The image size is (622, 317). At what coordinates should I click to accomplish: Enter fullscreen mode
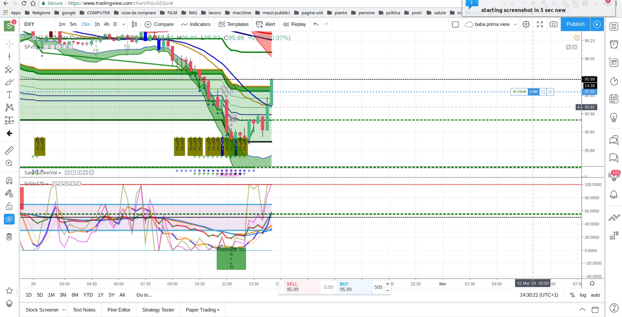[540, 24]
